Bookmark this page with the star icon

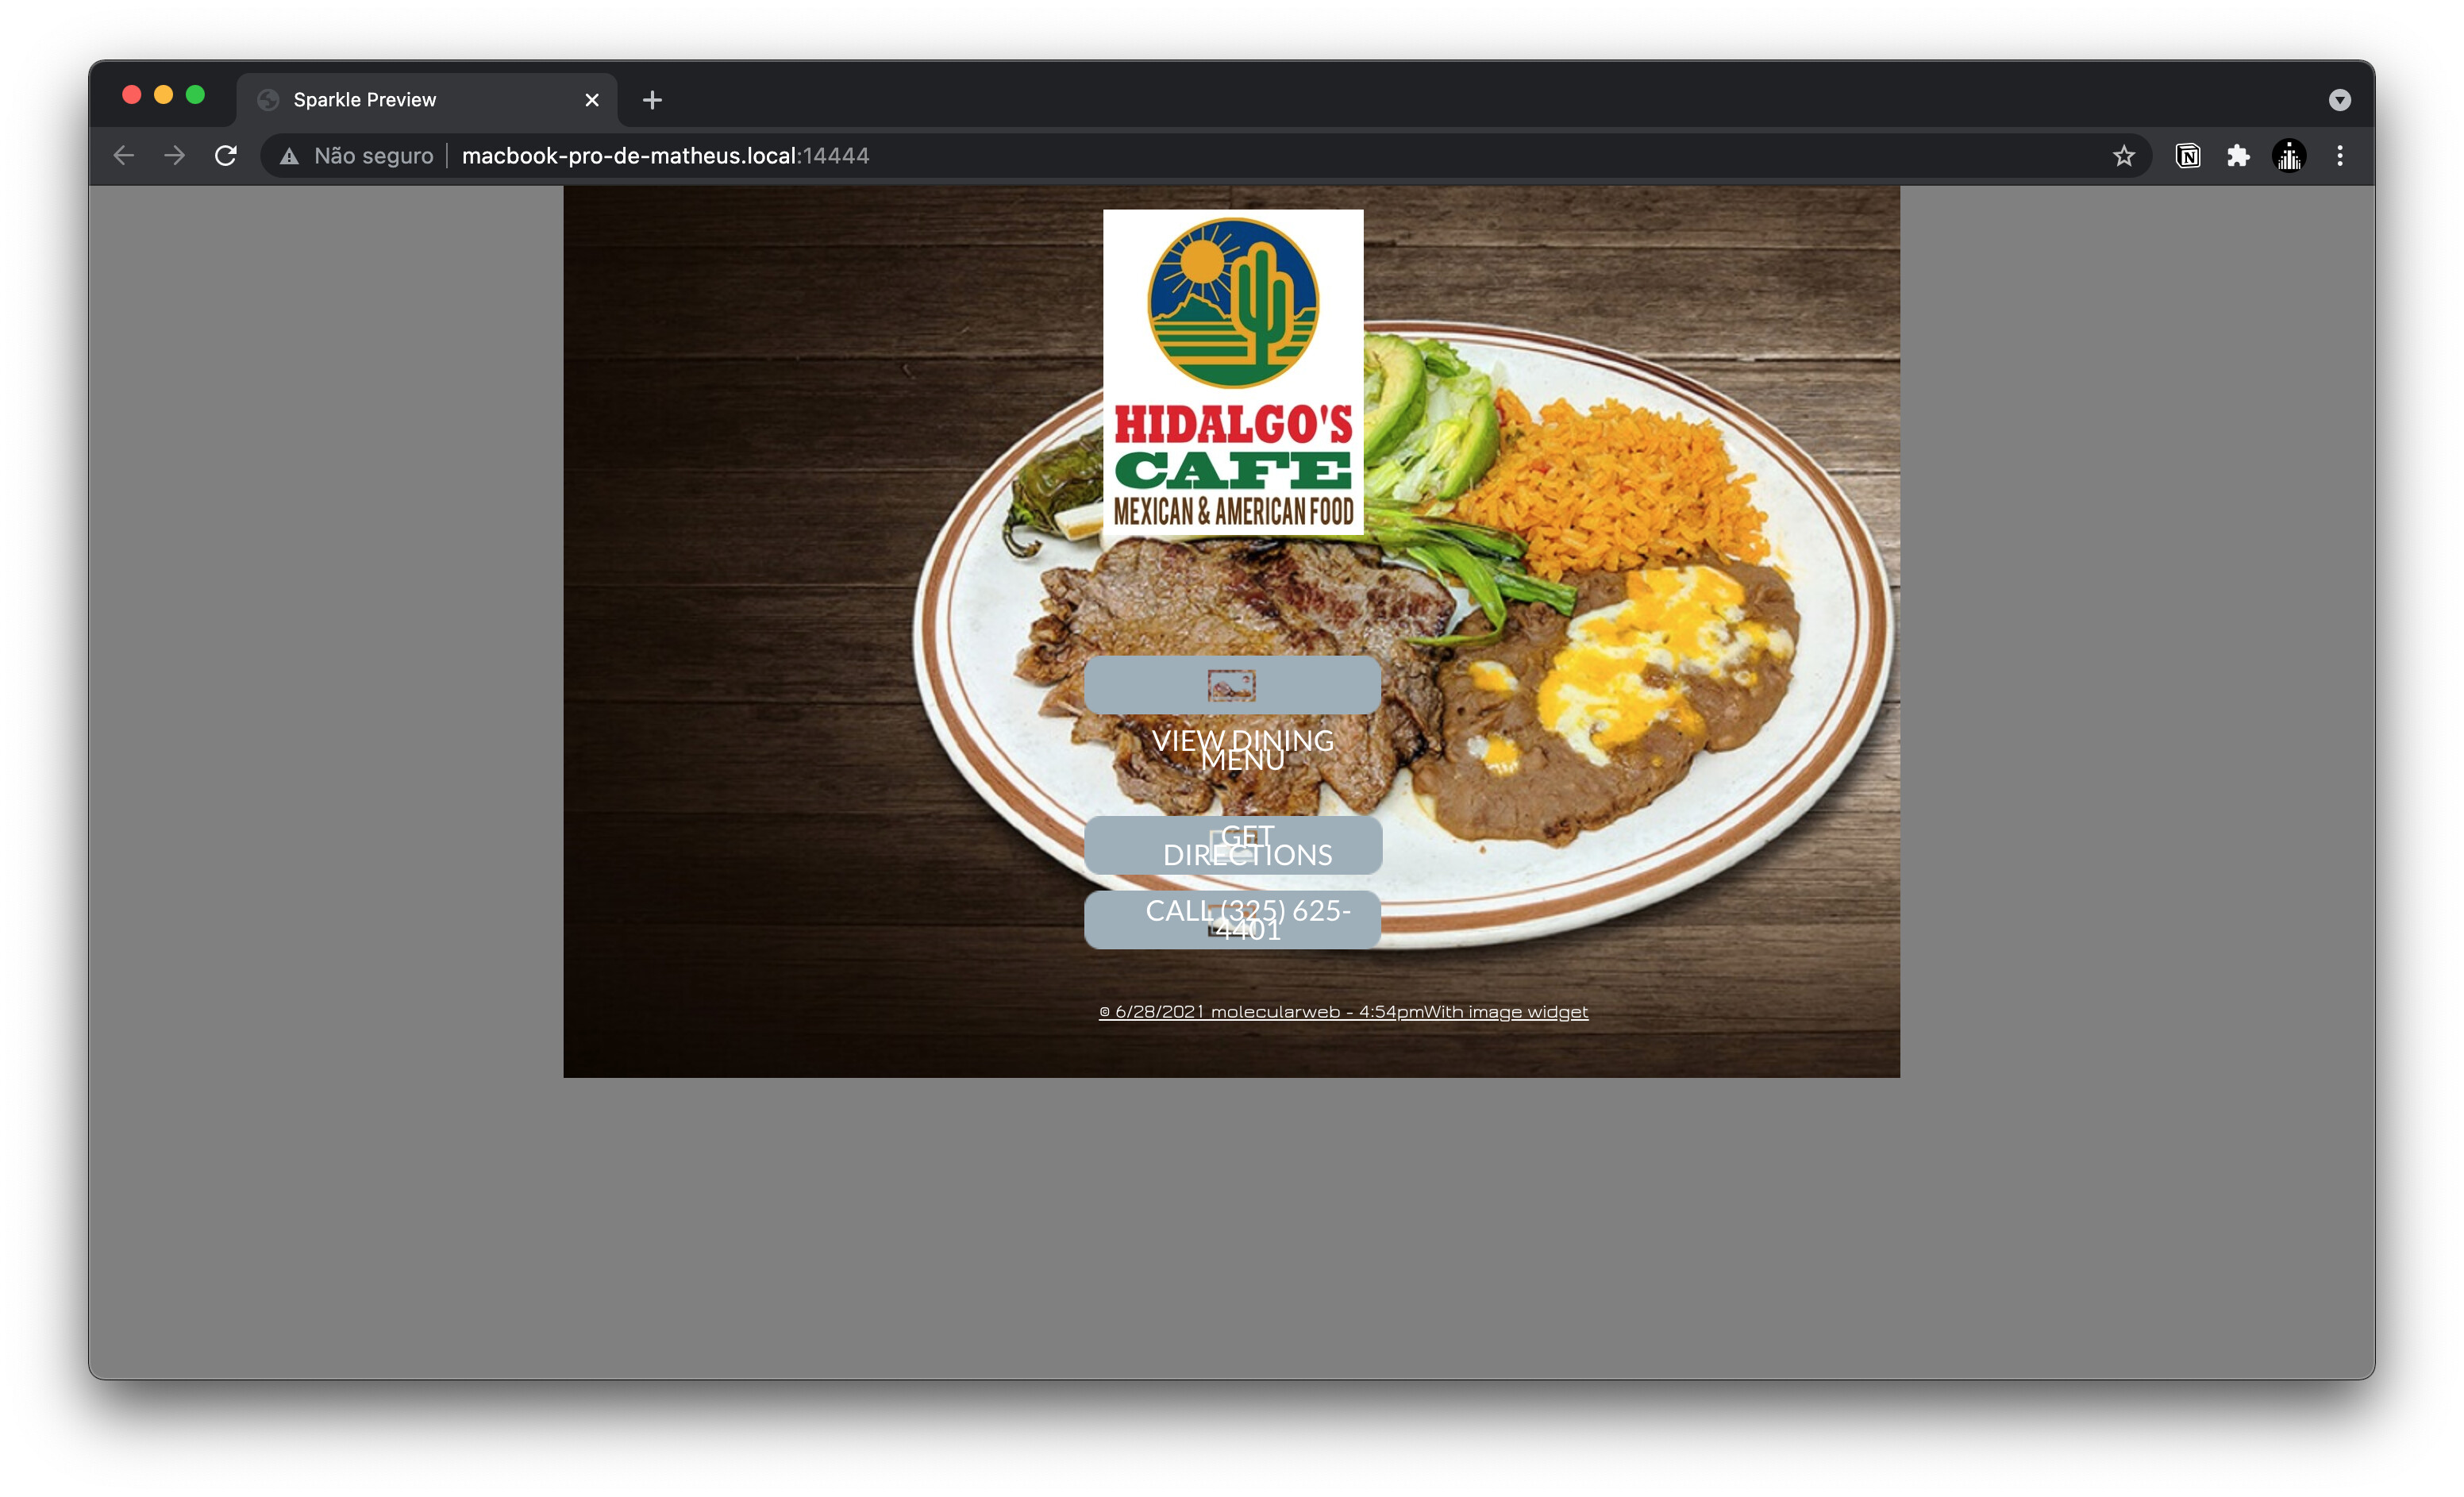[2123, 156]
